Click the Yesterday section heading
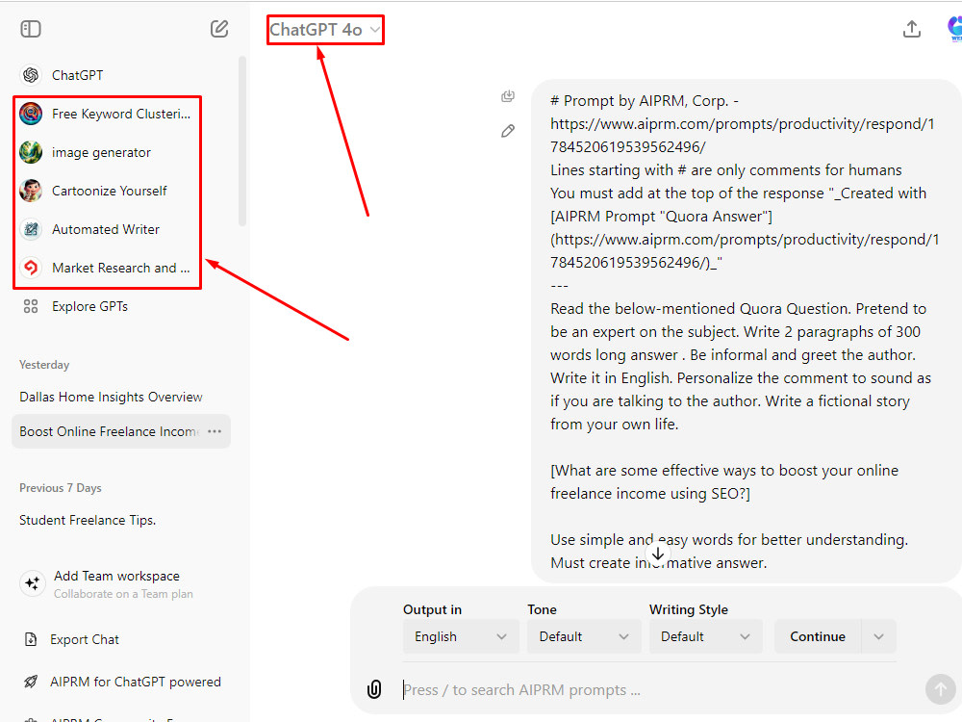962x722 pixels. (x=44, y=365)
